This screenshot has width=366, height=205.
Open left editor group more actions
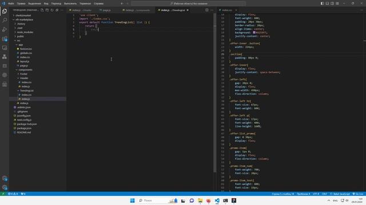[212, 10]
